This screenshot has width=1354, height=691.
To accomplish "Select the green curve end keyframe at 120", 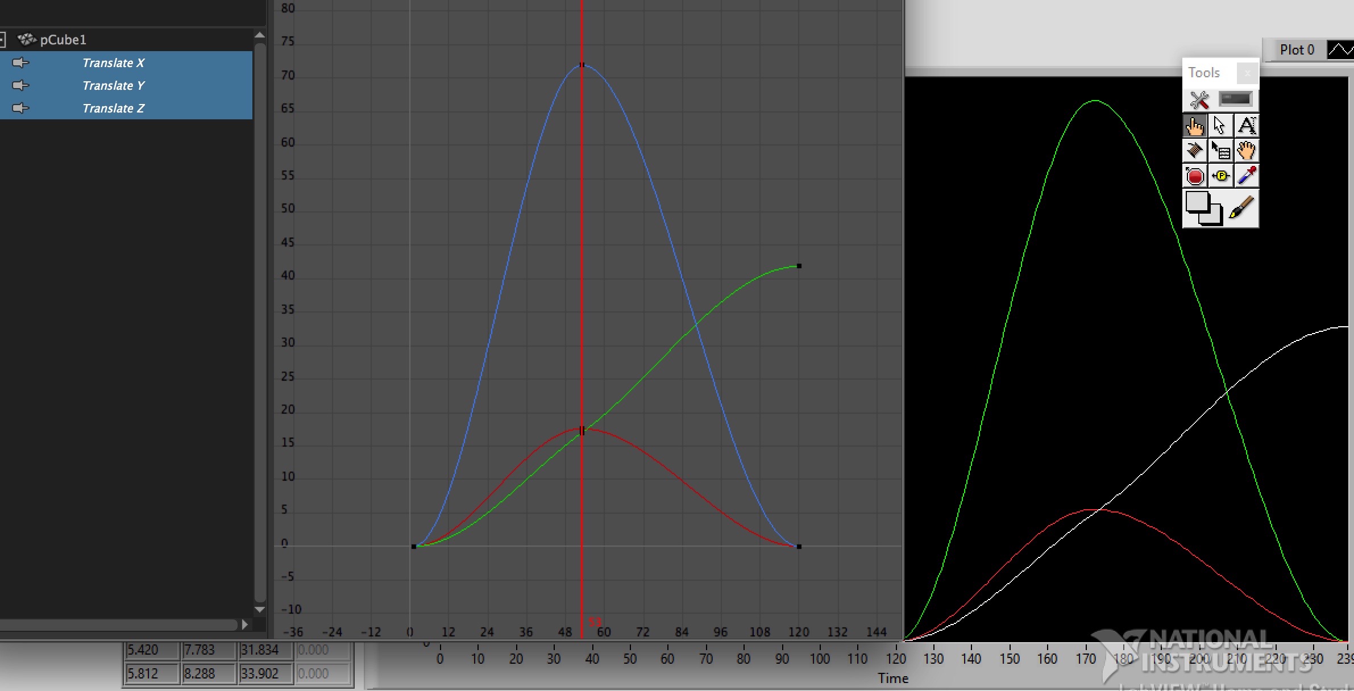I will tap(799, 266).
